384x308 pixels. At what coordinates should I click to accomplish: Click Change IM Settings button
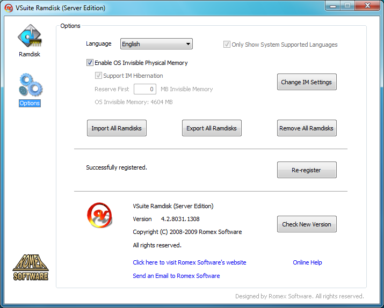click(307, 82)
